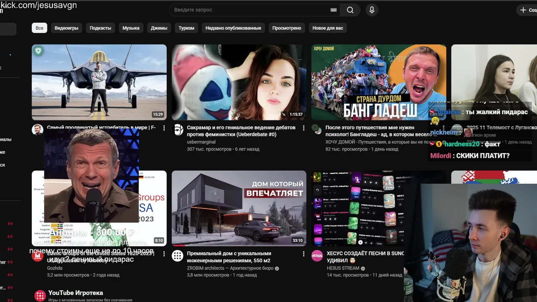Screen dimensions: 537x302
Task: Open HESUS STREAM channel name link
Action: tap(343, 268)
